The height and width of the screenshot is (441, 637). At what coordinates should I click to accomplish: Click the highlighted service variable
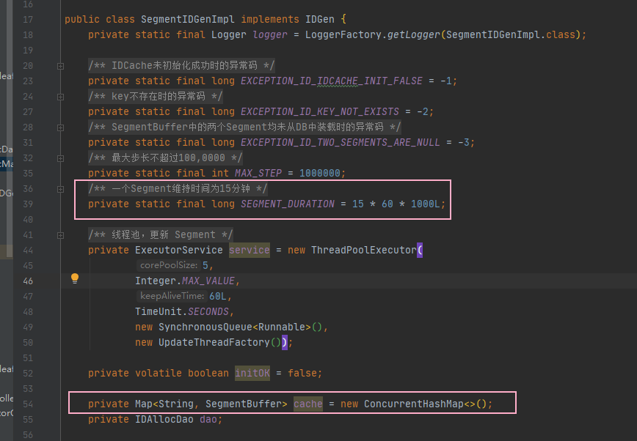pyautogui.click(x=249, y=251)
